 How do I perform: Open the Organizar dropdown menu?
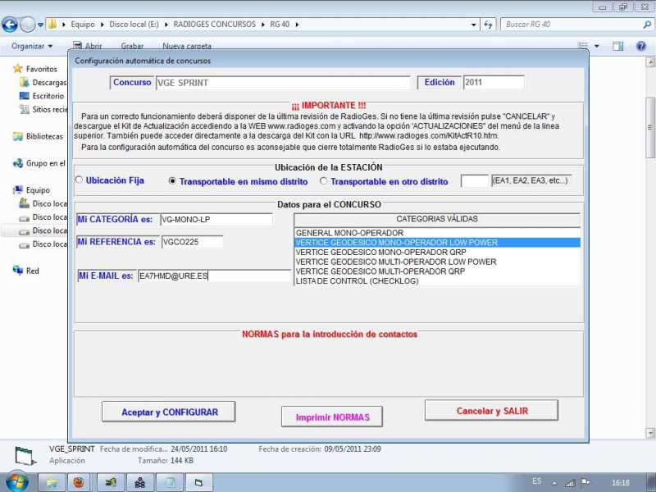pos(33,46)
